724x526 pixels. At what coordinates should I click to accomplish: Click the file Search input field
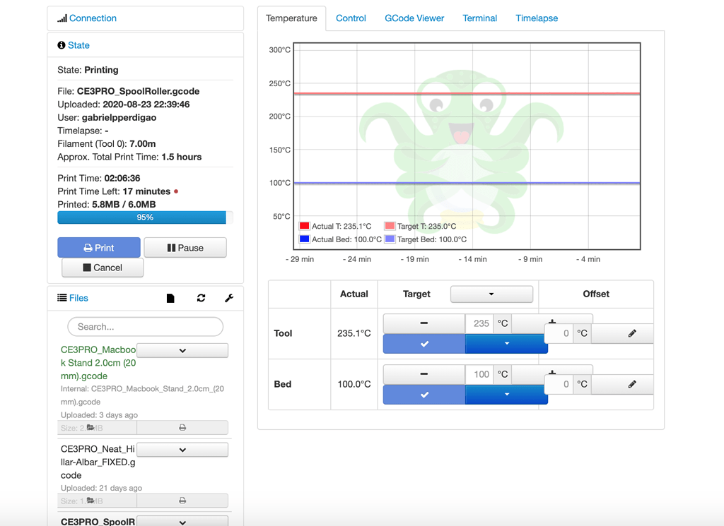145,327
